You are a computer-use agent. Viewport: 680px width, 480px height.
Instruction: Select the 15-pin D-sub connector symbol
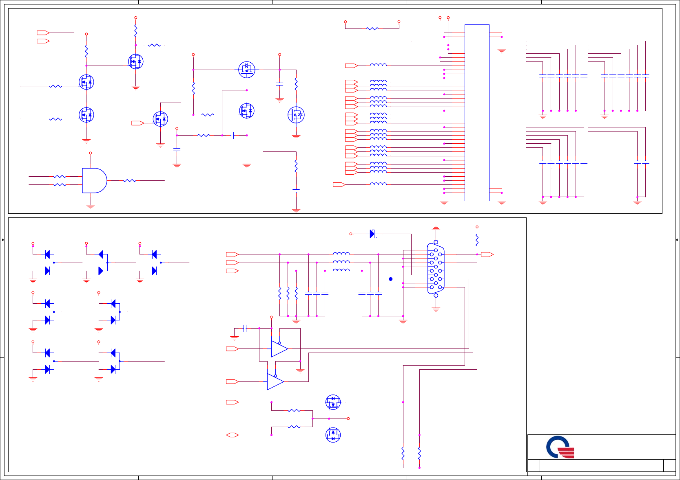(x=436, y=269)
